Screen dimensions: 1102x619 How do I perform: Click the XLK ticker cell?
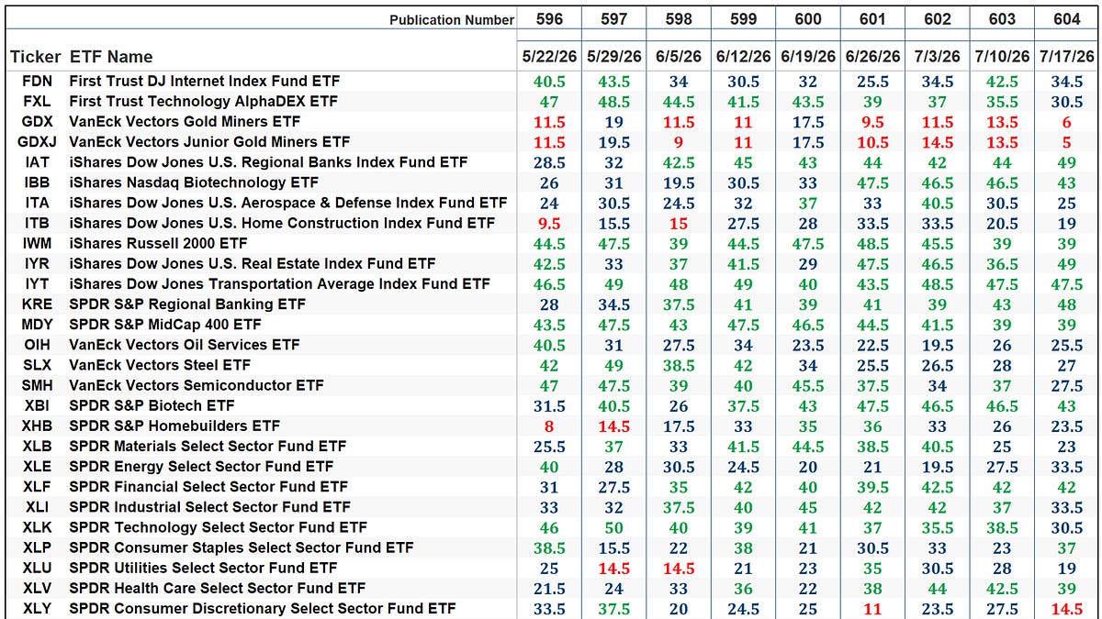tap(36, 527)
